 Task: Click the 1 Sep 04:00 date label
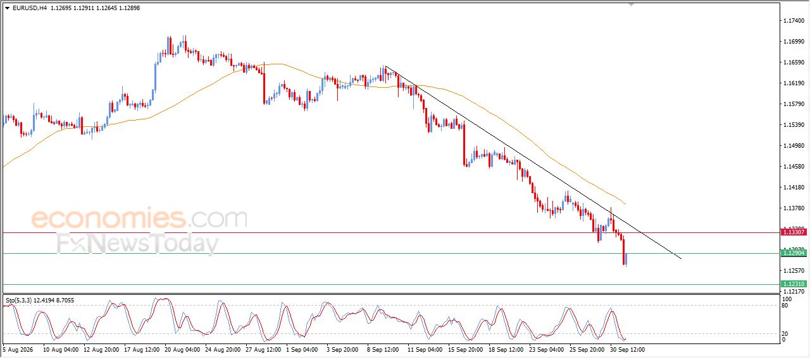coord(302,349)
